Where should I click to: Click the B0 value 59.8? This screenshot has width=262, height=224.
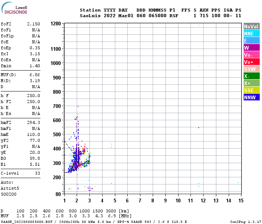point(35,159)
